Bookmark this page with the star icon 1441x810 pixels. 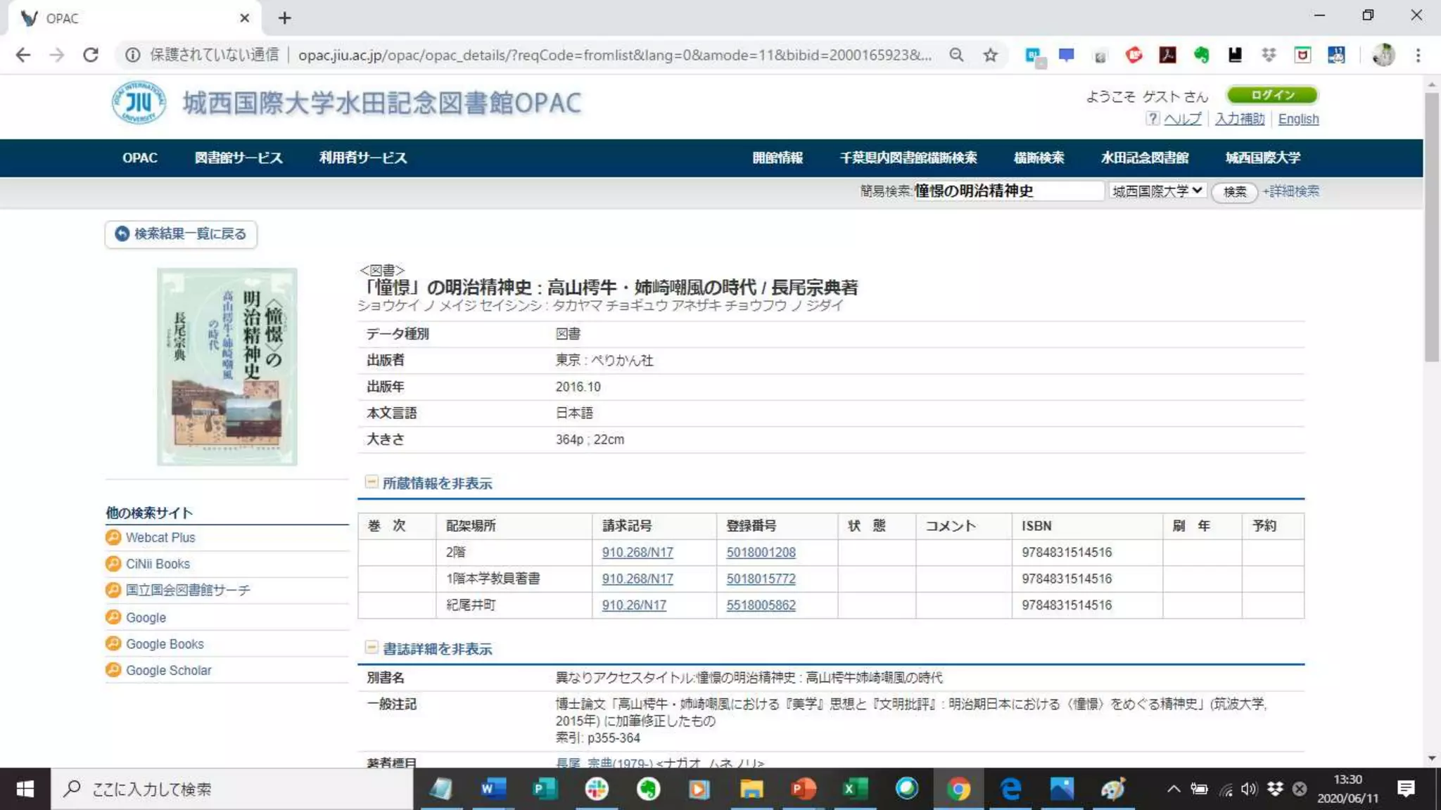click(991, 55)
